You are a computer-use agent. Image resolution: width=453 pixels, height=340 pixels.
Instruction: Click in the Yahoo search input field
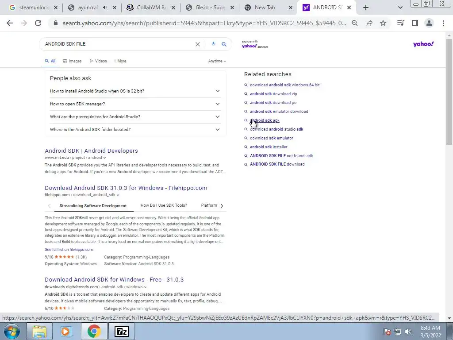pos(119,44)
